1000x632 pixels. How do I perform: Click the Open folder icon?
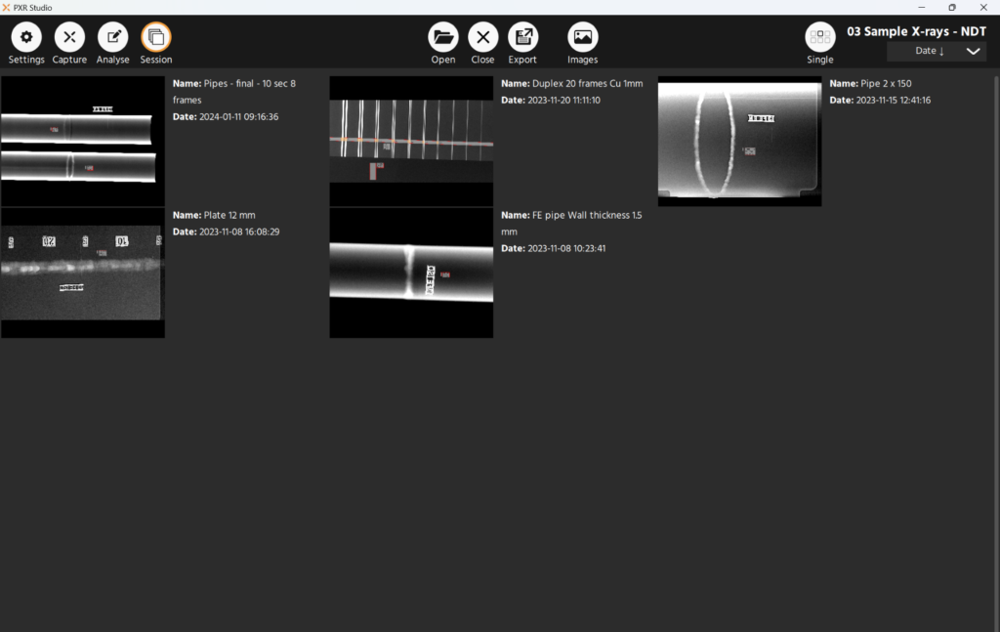click(443, 38)
